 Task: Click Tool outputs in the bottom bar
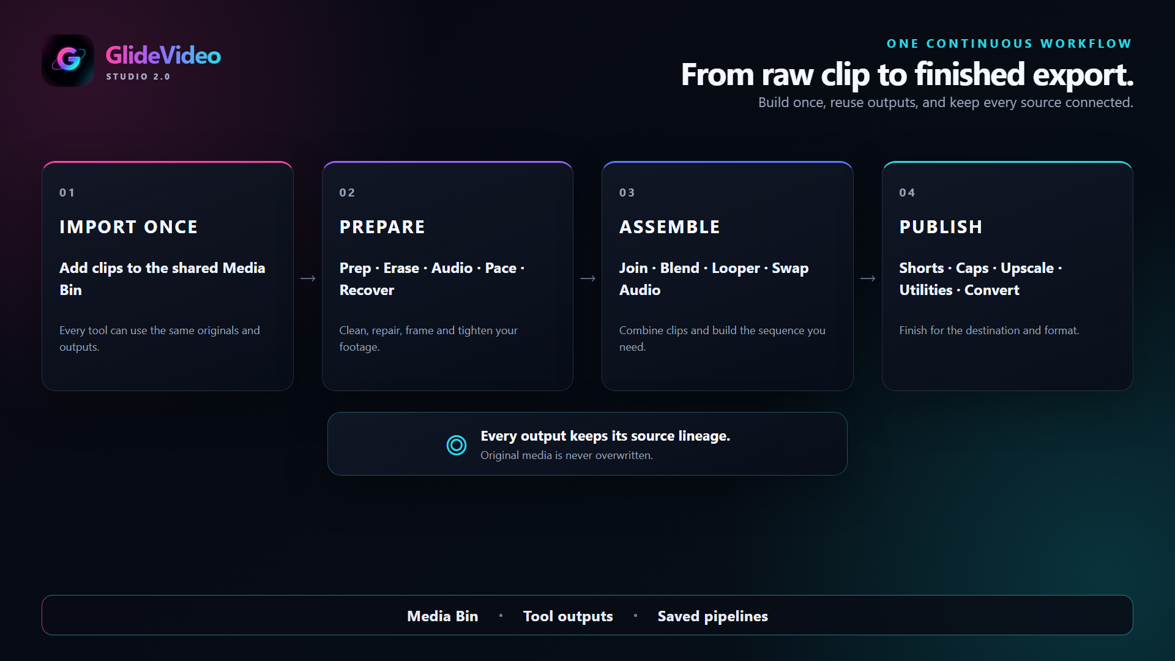coord(568,616)
